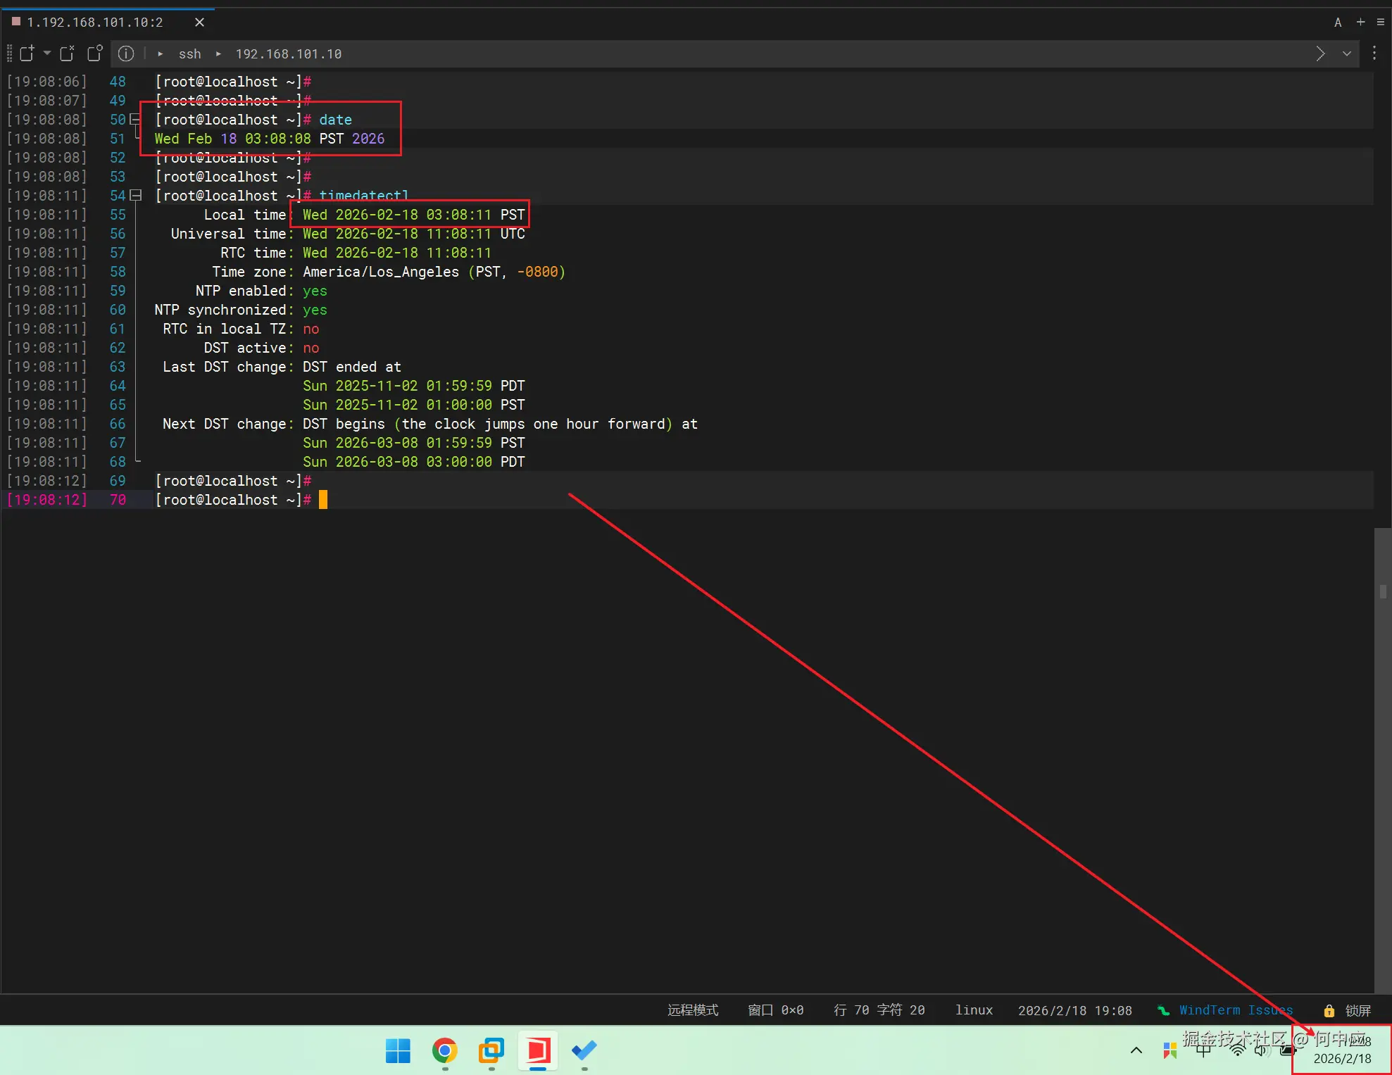Image resolution: width=1392 pixels, height=1075 pixels.
Task: Click the plus icon to add new tab
Action: (x=1360, y=23)
